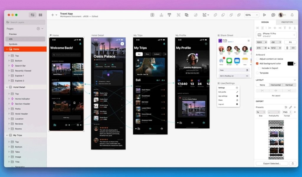Open the export size 1x dropdown
This screenshot has height=177, width=302.
point(261,112)
